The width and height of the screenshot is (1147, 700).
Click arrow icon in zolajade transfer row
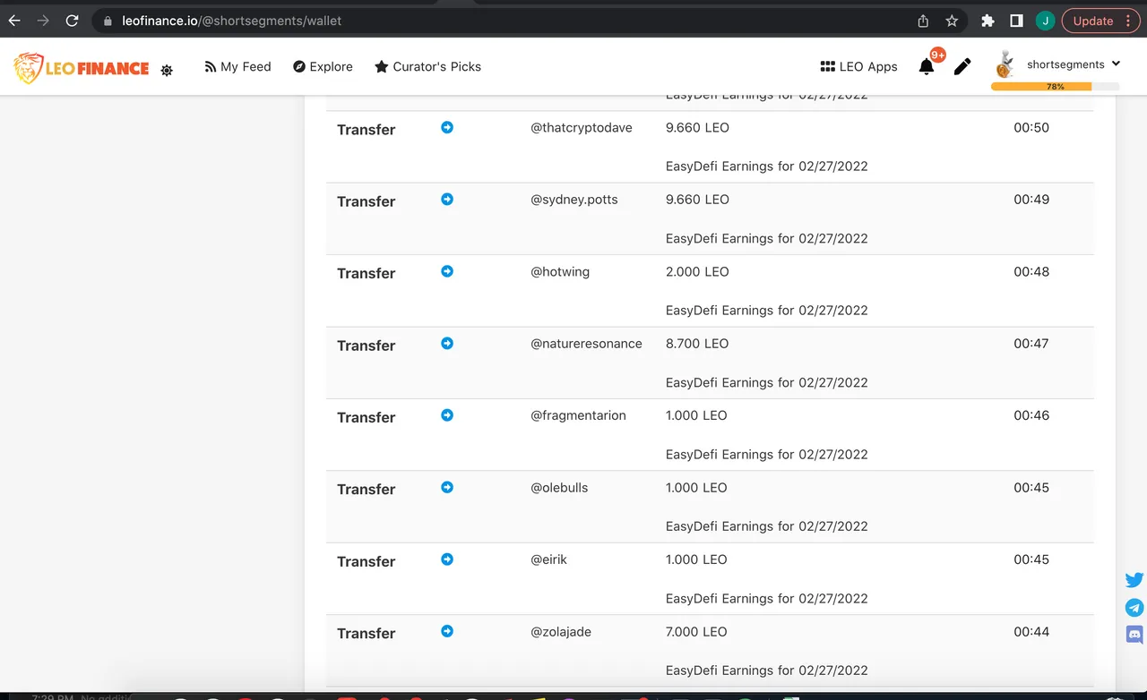coord(447,631)
